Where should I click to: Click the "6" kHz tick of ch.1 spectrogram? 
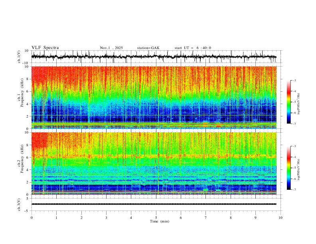pyautogui.click(x=28, y=91)
